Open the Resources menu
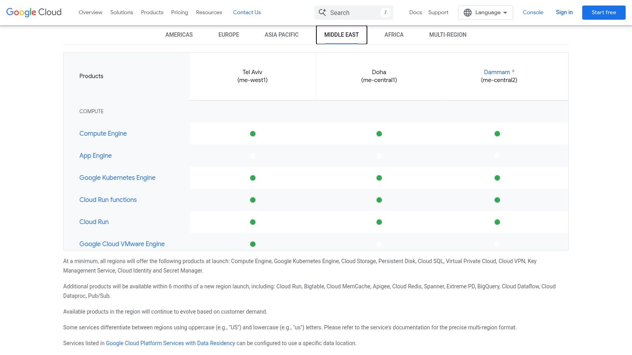The image size is (632, 355). (x=209, y=12)
